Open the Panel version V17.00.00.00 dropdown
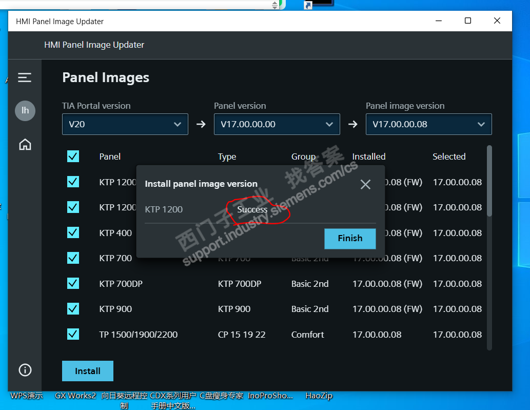The image size is (530, 410). (x=277, y=124)
